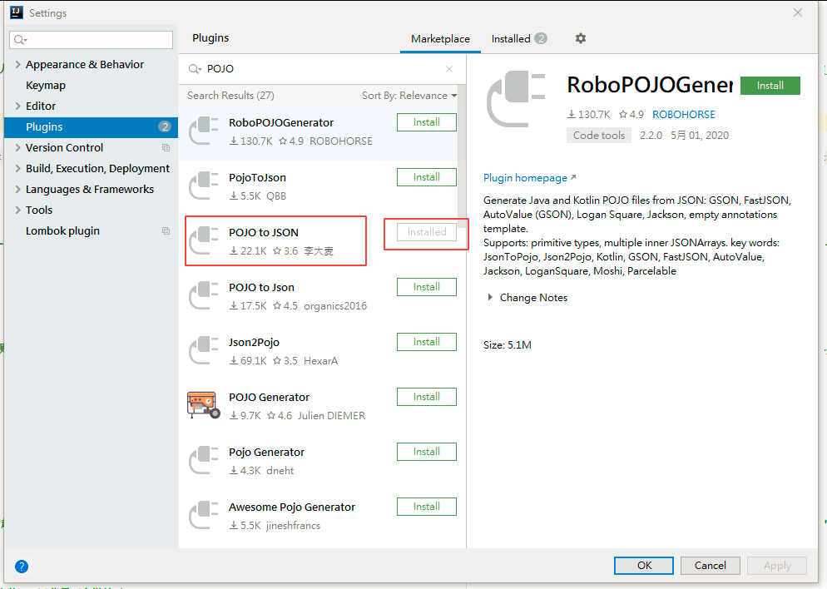Image resolution: width=827 pixels, height=589 pixels.
Task: Open the plugins gear settings icon
Action: click(580, 38)
